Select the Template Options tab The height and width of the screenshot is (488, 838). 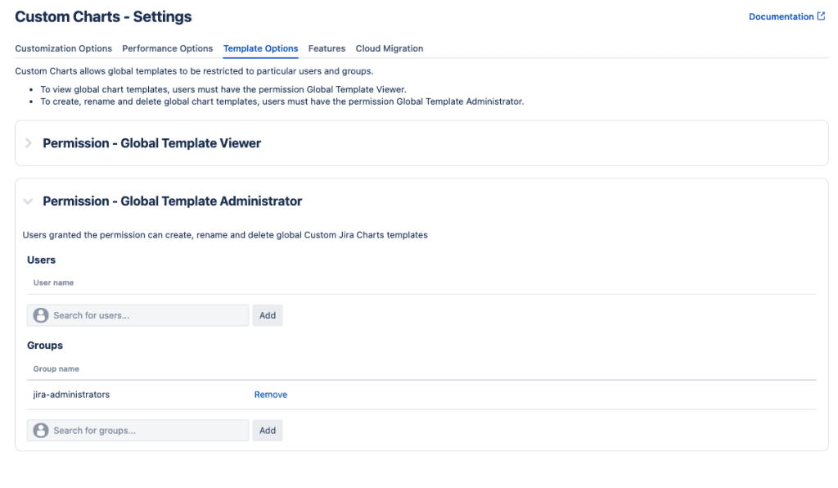260,48
